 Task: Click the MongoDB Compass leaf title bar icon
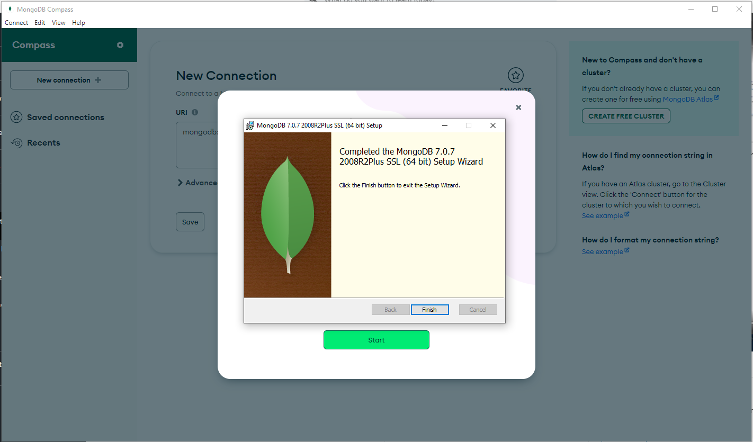(10, 9)
